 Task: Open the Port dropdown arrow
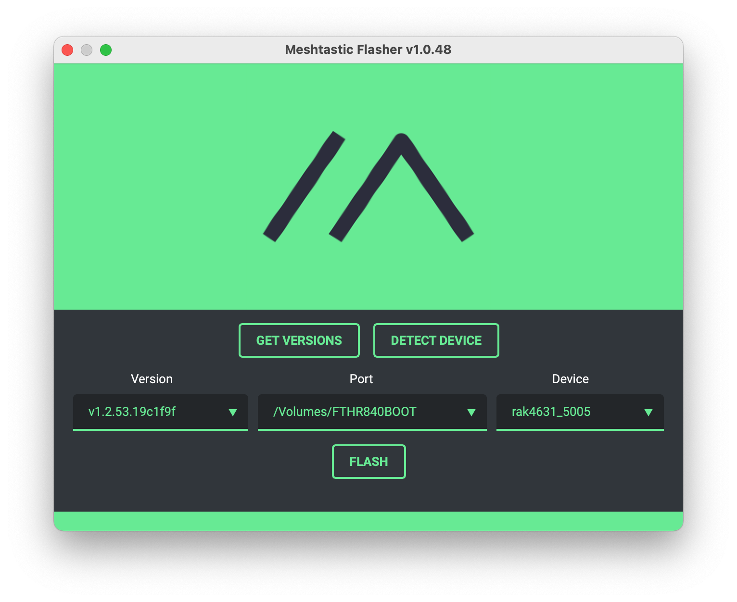coord(471,412)
